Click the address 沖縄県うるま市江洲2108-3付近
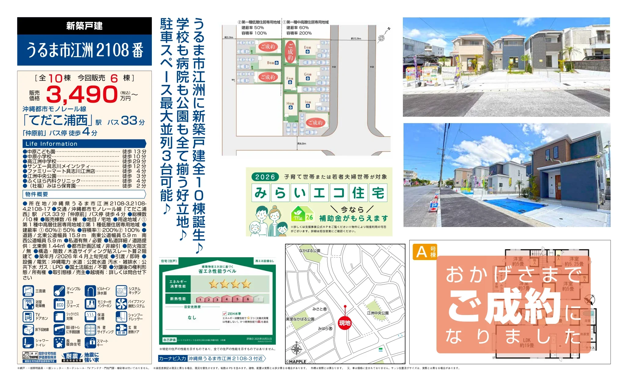 tap(225, 359)
